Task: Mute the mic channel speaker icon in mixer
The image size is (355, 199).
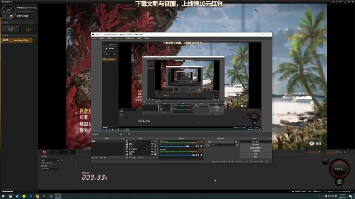Action: (x=197, y=146)
